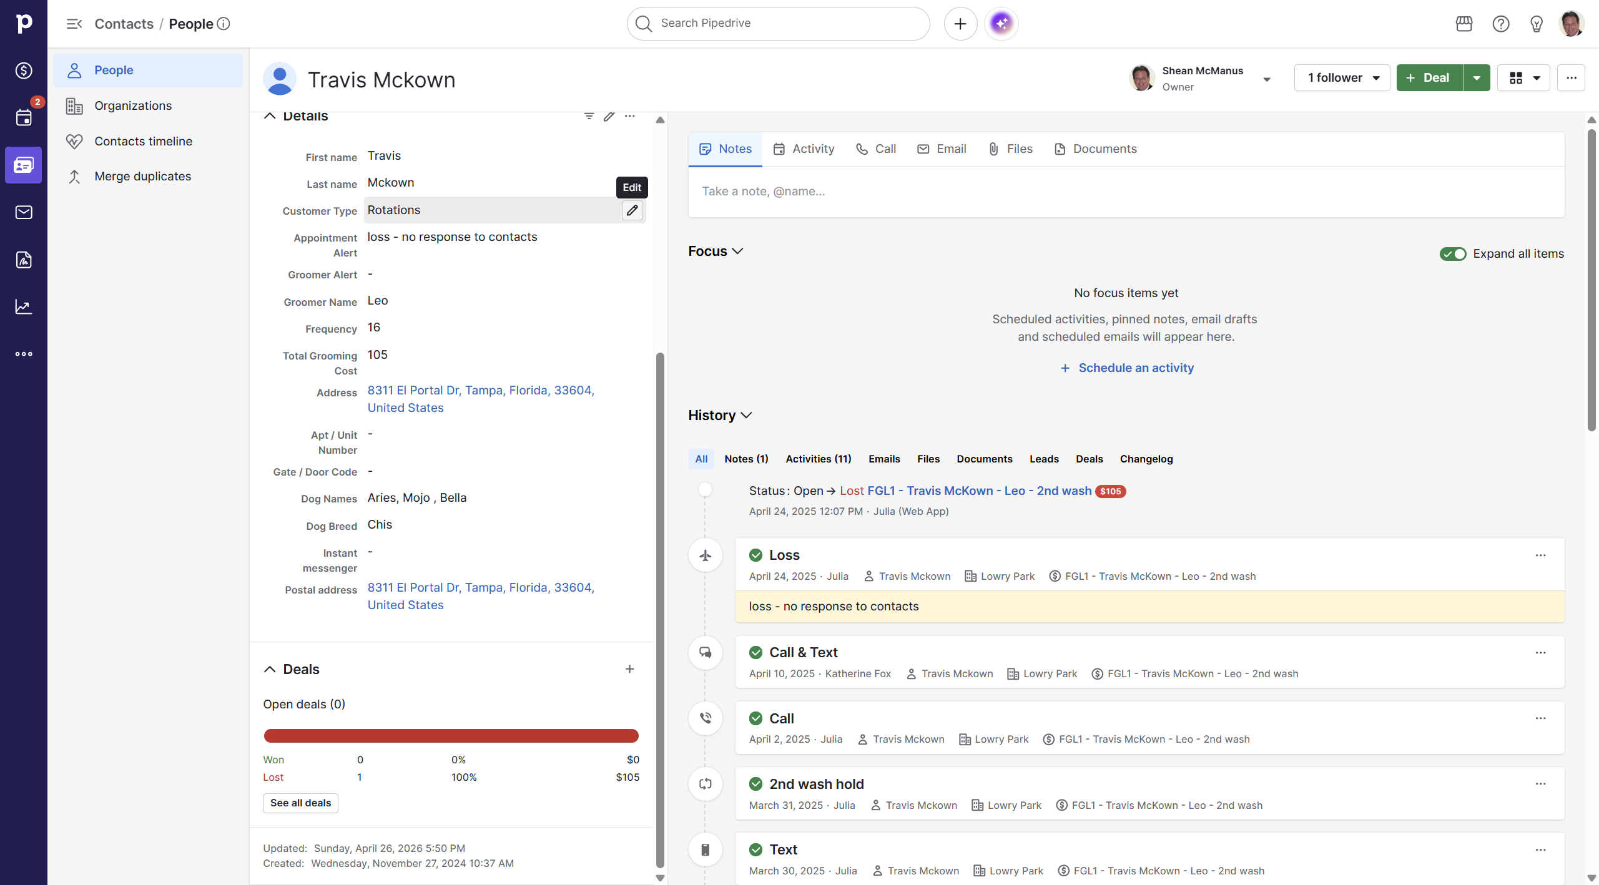Select the Changelog history filter tab

1146,459
